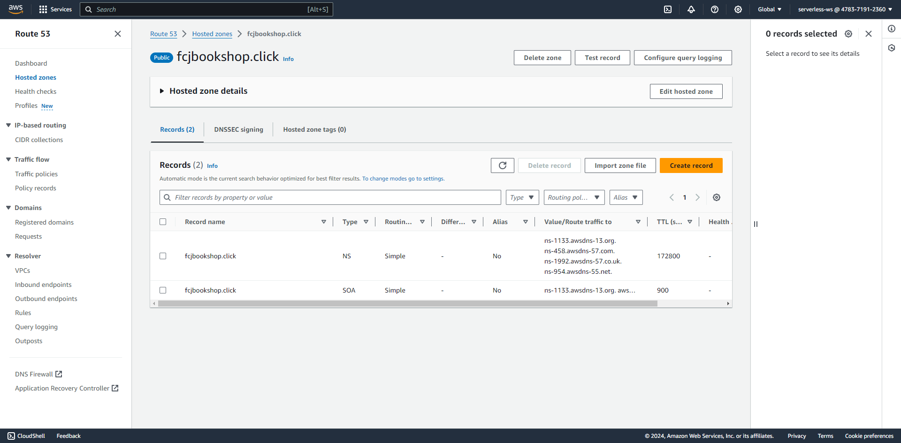Open the serverless-ws account menu
The height and width of the screenshot is (443, 901).
pos(845,9)
